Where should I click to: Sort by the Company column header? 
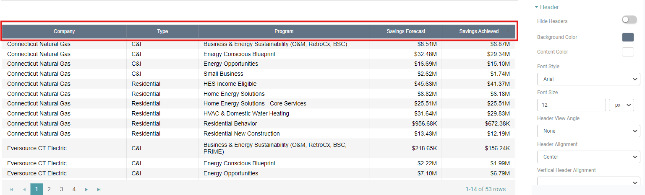pos(64,31)
